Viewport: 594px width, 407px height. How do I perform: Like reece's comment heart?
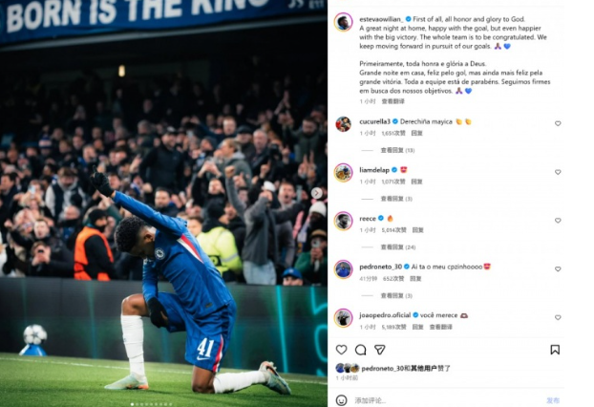pyautogui.click(x=558, y=221)
